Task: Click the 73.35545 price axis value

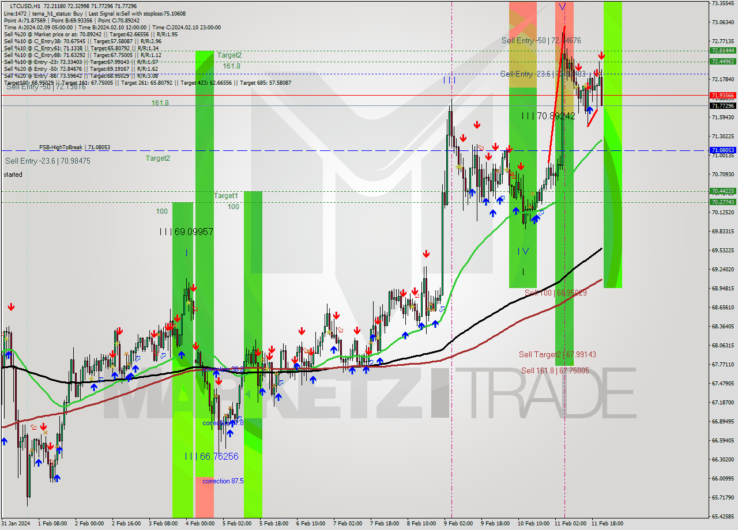Action: coord(722,3)
